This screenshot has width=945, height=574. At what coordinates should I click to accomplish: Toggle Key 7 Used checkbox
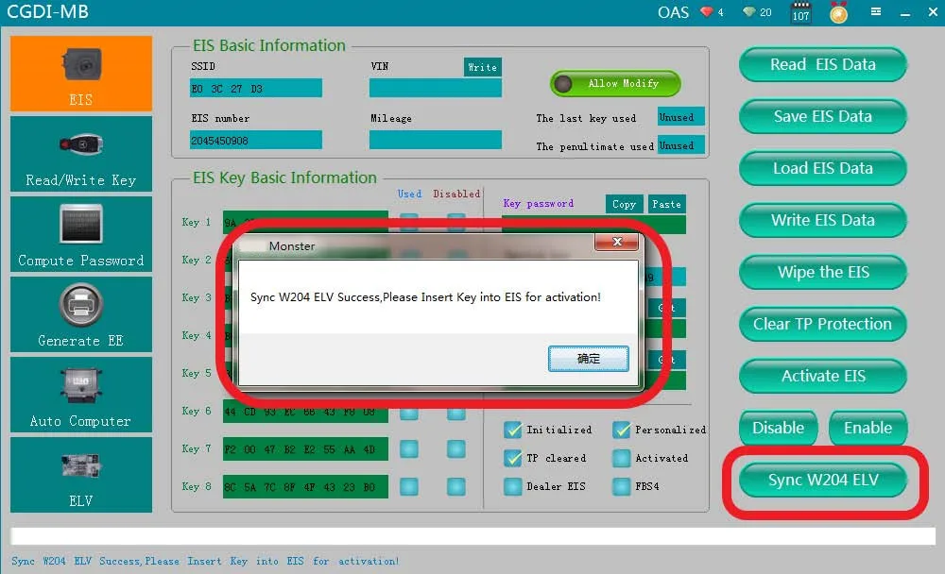pyautogui.click(x=409, y=448)
